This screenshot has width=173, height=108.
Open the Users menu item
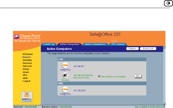pos(26,72)
